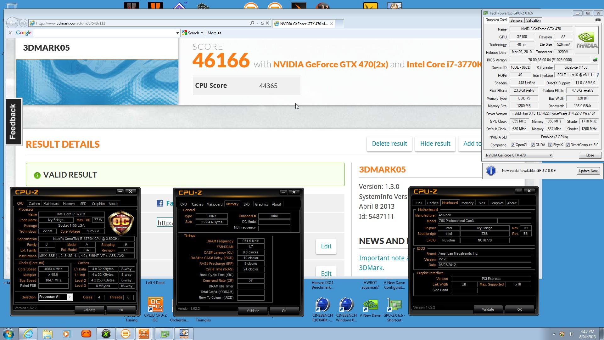604x340 pixels.
Task: Click the address bar refresh icon
Action: 262,23
